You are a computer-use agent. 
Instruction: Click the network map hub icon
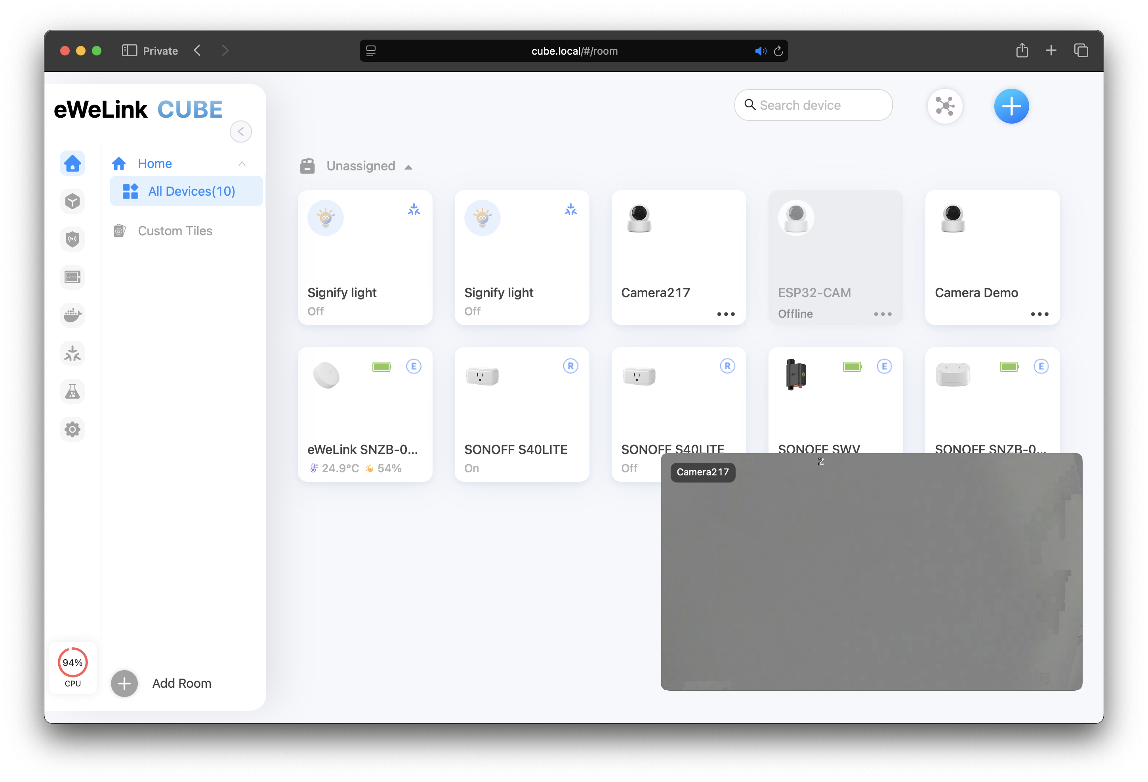click(944, 106)
